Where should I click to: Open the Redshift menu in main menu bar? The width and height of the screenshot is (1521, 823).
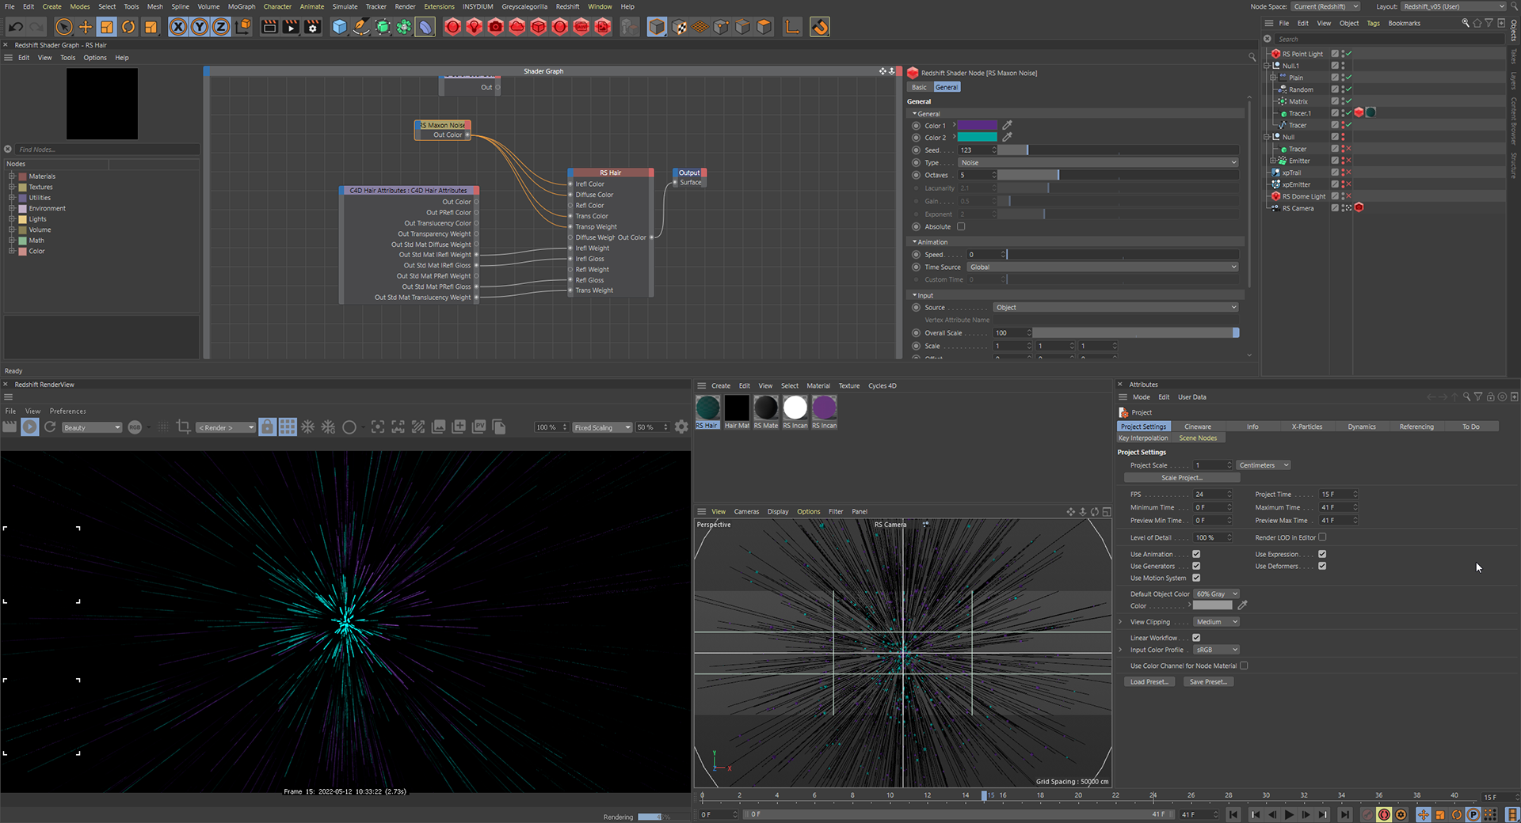click(567, 6)
